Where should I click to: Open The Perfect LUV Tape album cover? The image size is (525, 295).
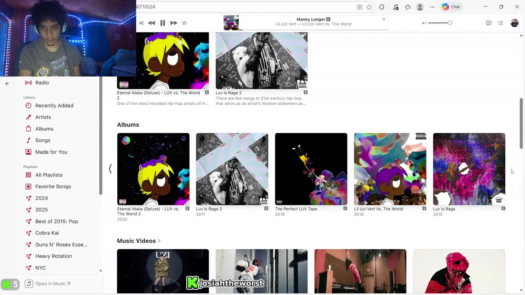(x=311, y=169)
